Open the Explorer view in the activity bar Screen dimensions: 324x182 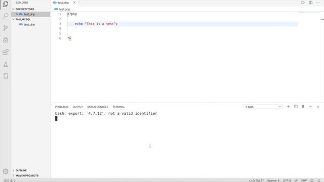point(6,4)
